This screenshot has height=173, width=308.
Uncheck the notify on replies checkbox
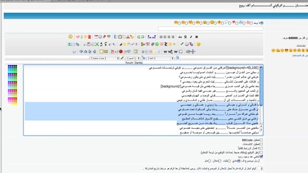261,157
